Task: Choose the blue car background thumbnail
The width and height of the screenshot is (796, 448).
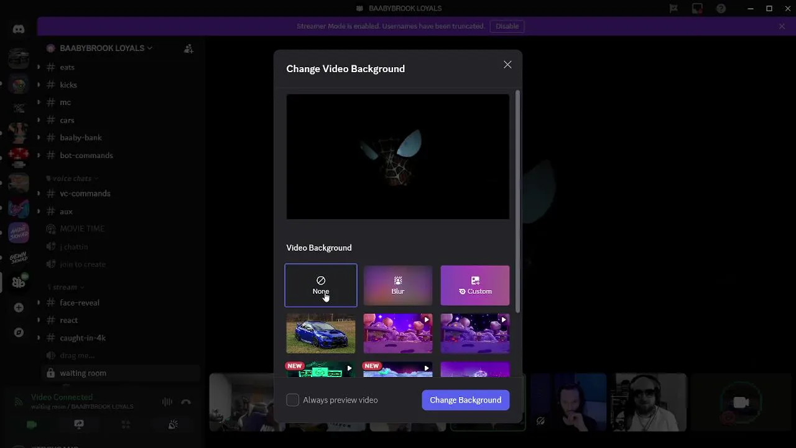Action: pyautogui.click(x=321, y=334)
